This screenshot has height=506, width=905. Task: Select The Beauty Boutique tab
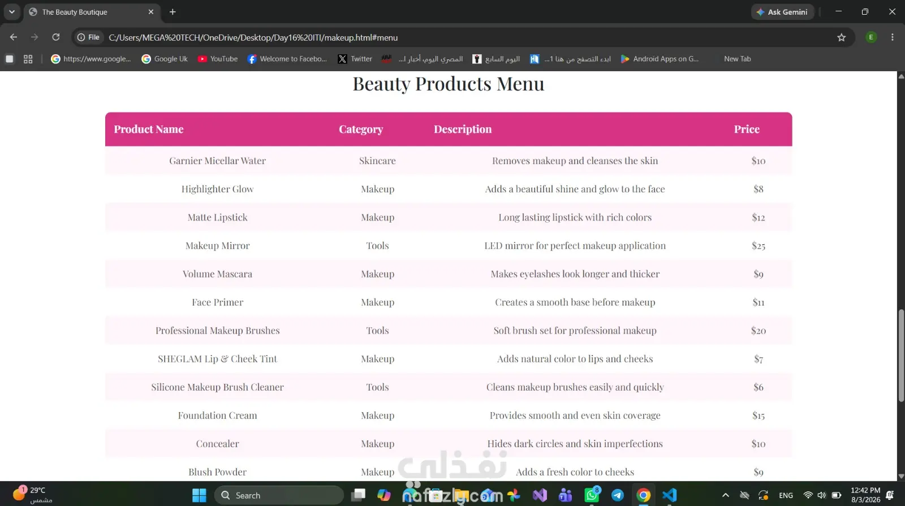[92, 12]
